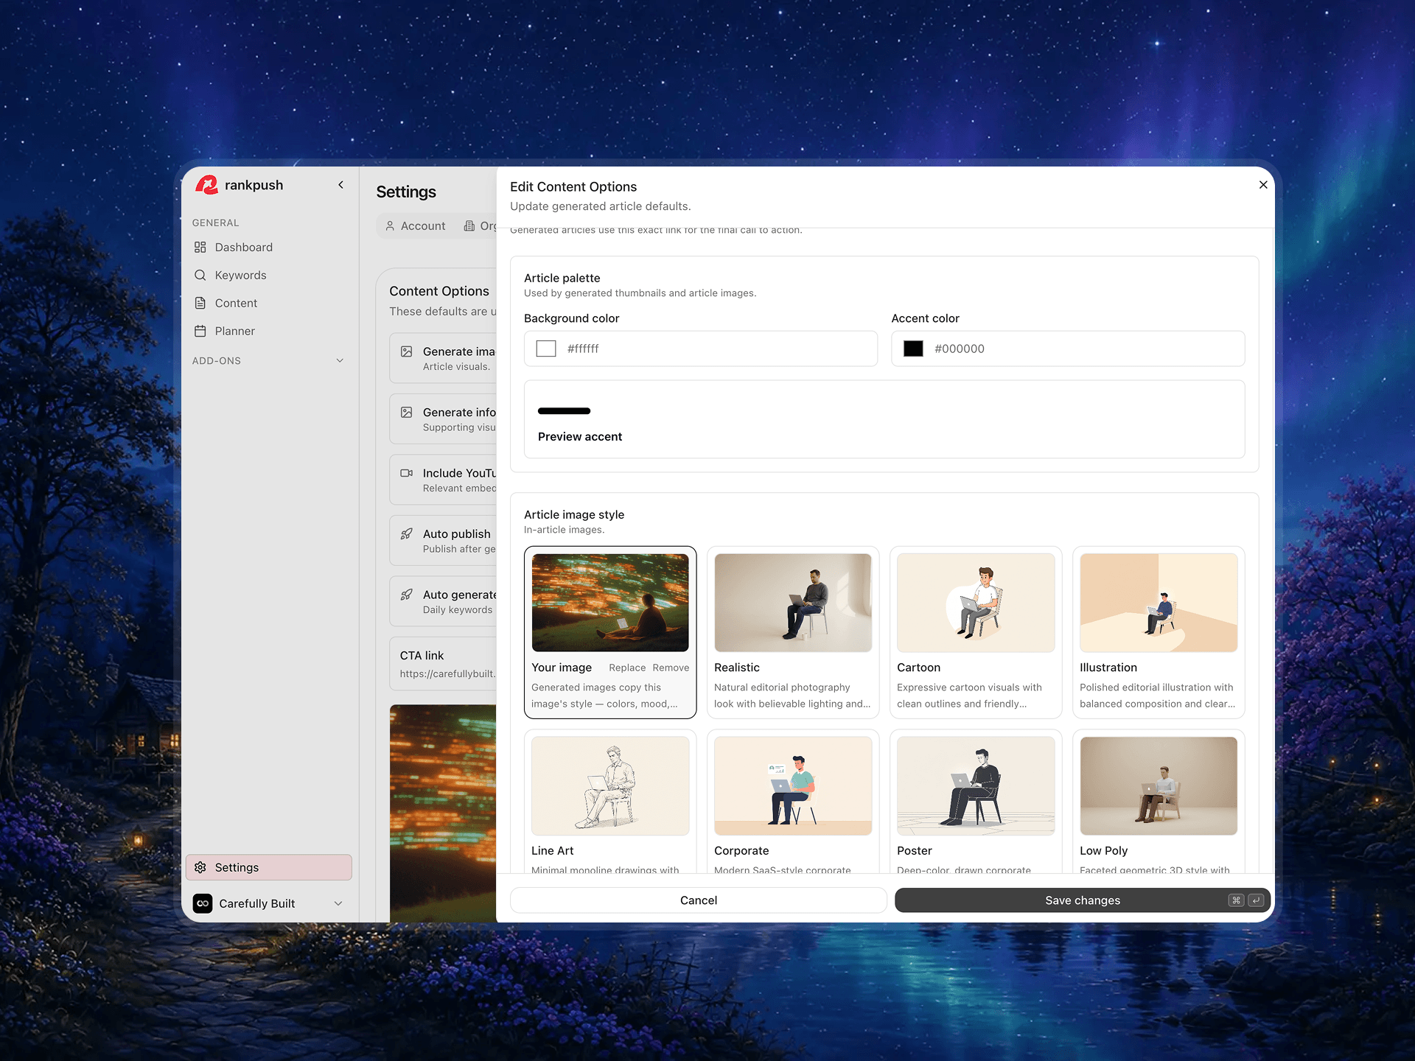Choose the Realistic image style
1415x1061 pixels.
click(793, 631)
